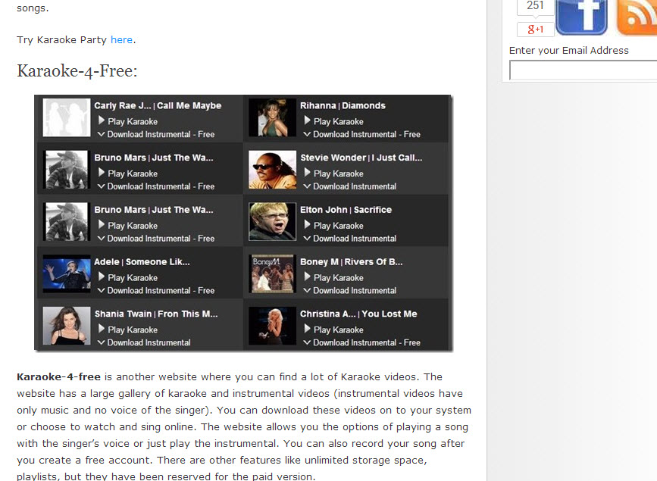Click the 251 share count bubble
The image size is (657, 481).
click(536, 7)
